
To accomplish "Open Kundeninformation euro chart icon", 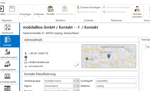I will pyautogui.click(x=7, y=52).
